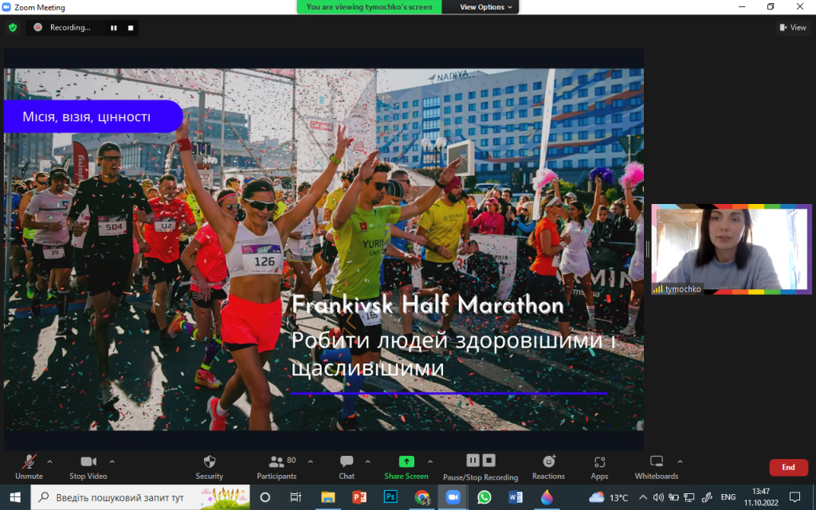Image resolution: width=816 pixels, height=510 pixels.
Task: Click the red End meeting button
Action: [x=787, y=467]
